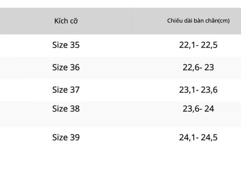Click the number 35 in Size 35
The height and width of the screenshot is (173, 241).
point(75,45)
